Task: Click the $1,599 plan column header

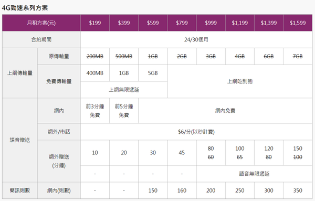Action: click(298, 23)
